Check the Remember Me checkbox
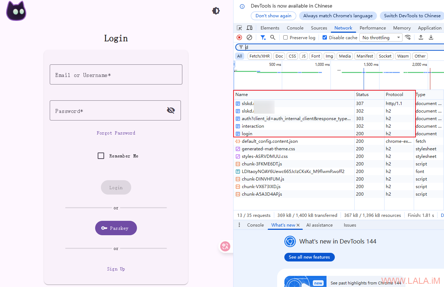Viewport: 444px width, 287px height. tap(101, 156)
